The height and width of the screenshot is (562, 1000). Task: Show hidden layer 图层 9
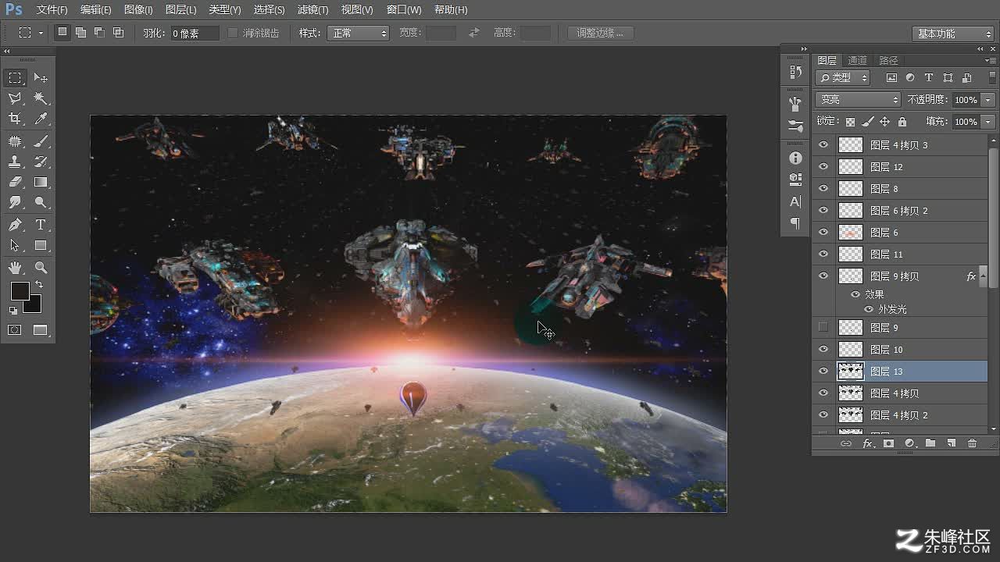pyautogui.click(x=823, y=328)
